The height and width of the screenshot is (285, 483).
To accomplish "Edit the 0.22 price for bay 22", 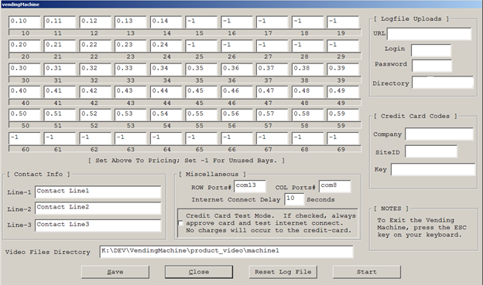I will pos(95,46).
